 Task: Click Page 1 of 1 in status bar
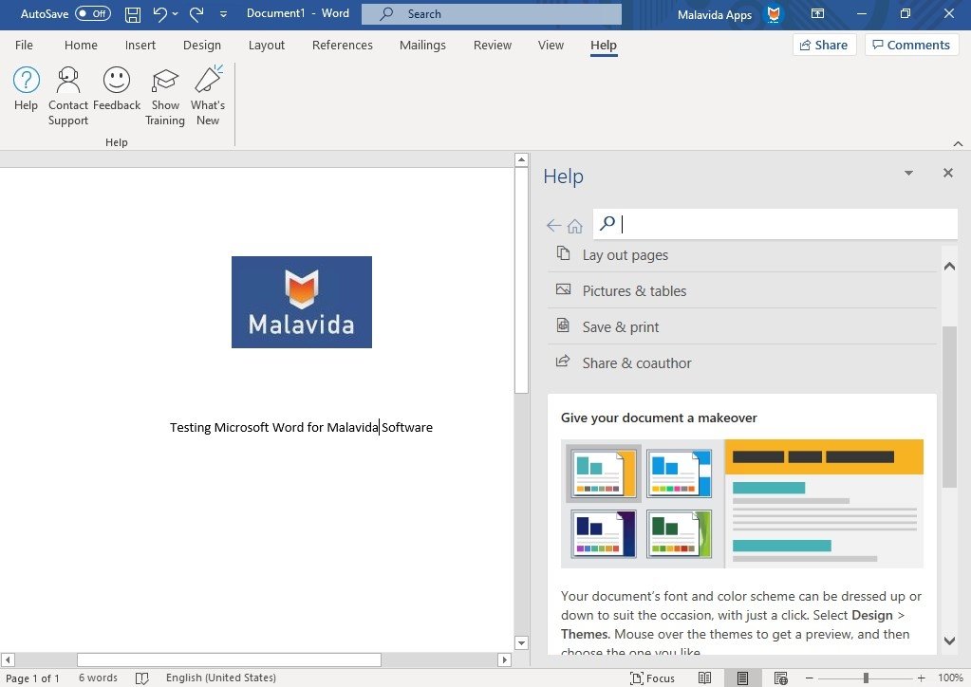32,678
